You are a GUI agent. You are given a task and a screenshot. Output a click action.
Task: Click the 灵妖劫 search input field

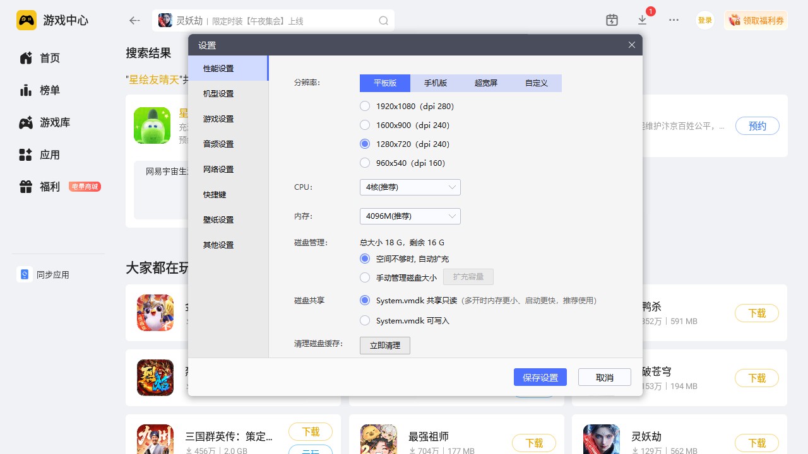click(x=271, y=21)
